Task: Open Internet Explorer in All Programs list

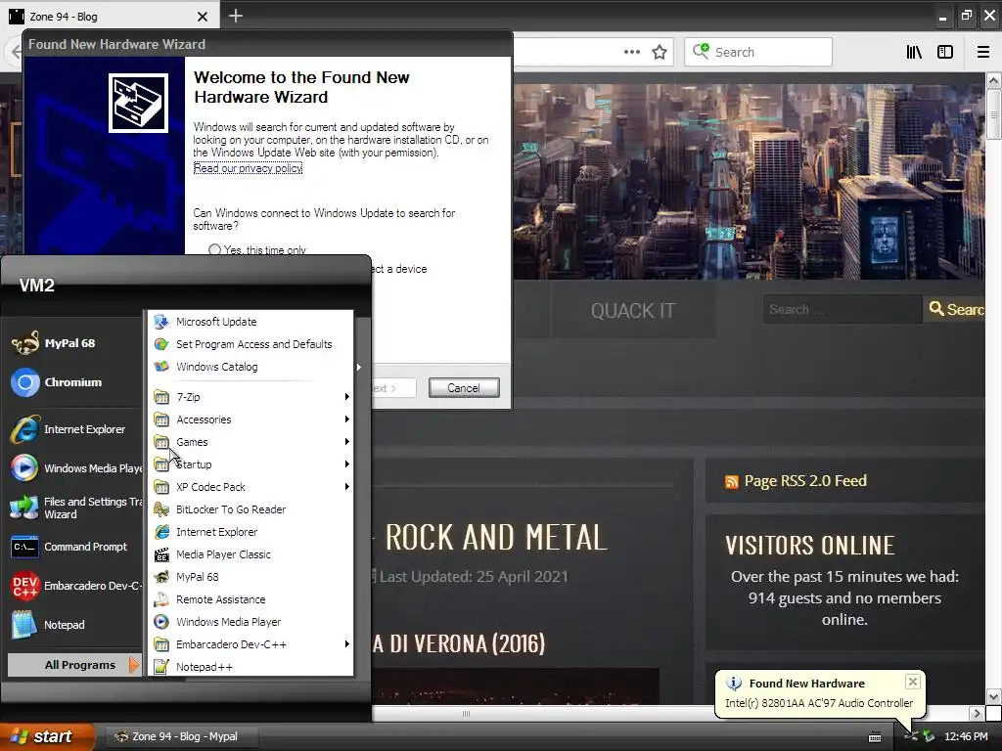Action: (250, 532)
